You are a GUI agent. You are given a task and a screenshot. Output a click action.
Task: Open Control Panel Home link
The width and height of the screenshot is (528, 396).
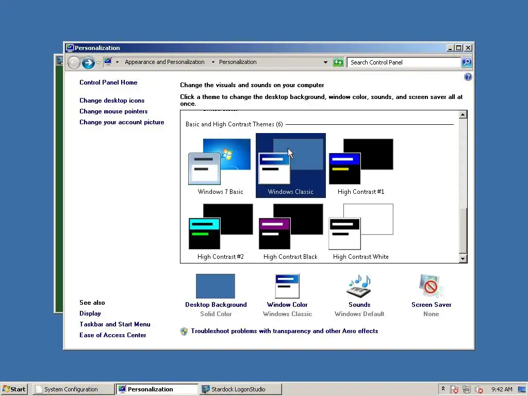point(108,82)
